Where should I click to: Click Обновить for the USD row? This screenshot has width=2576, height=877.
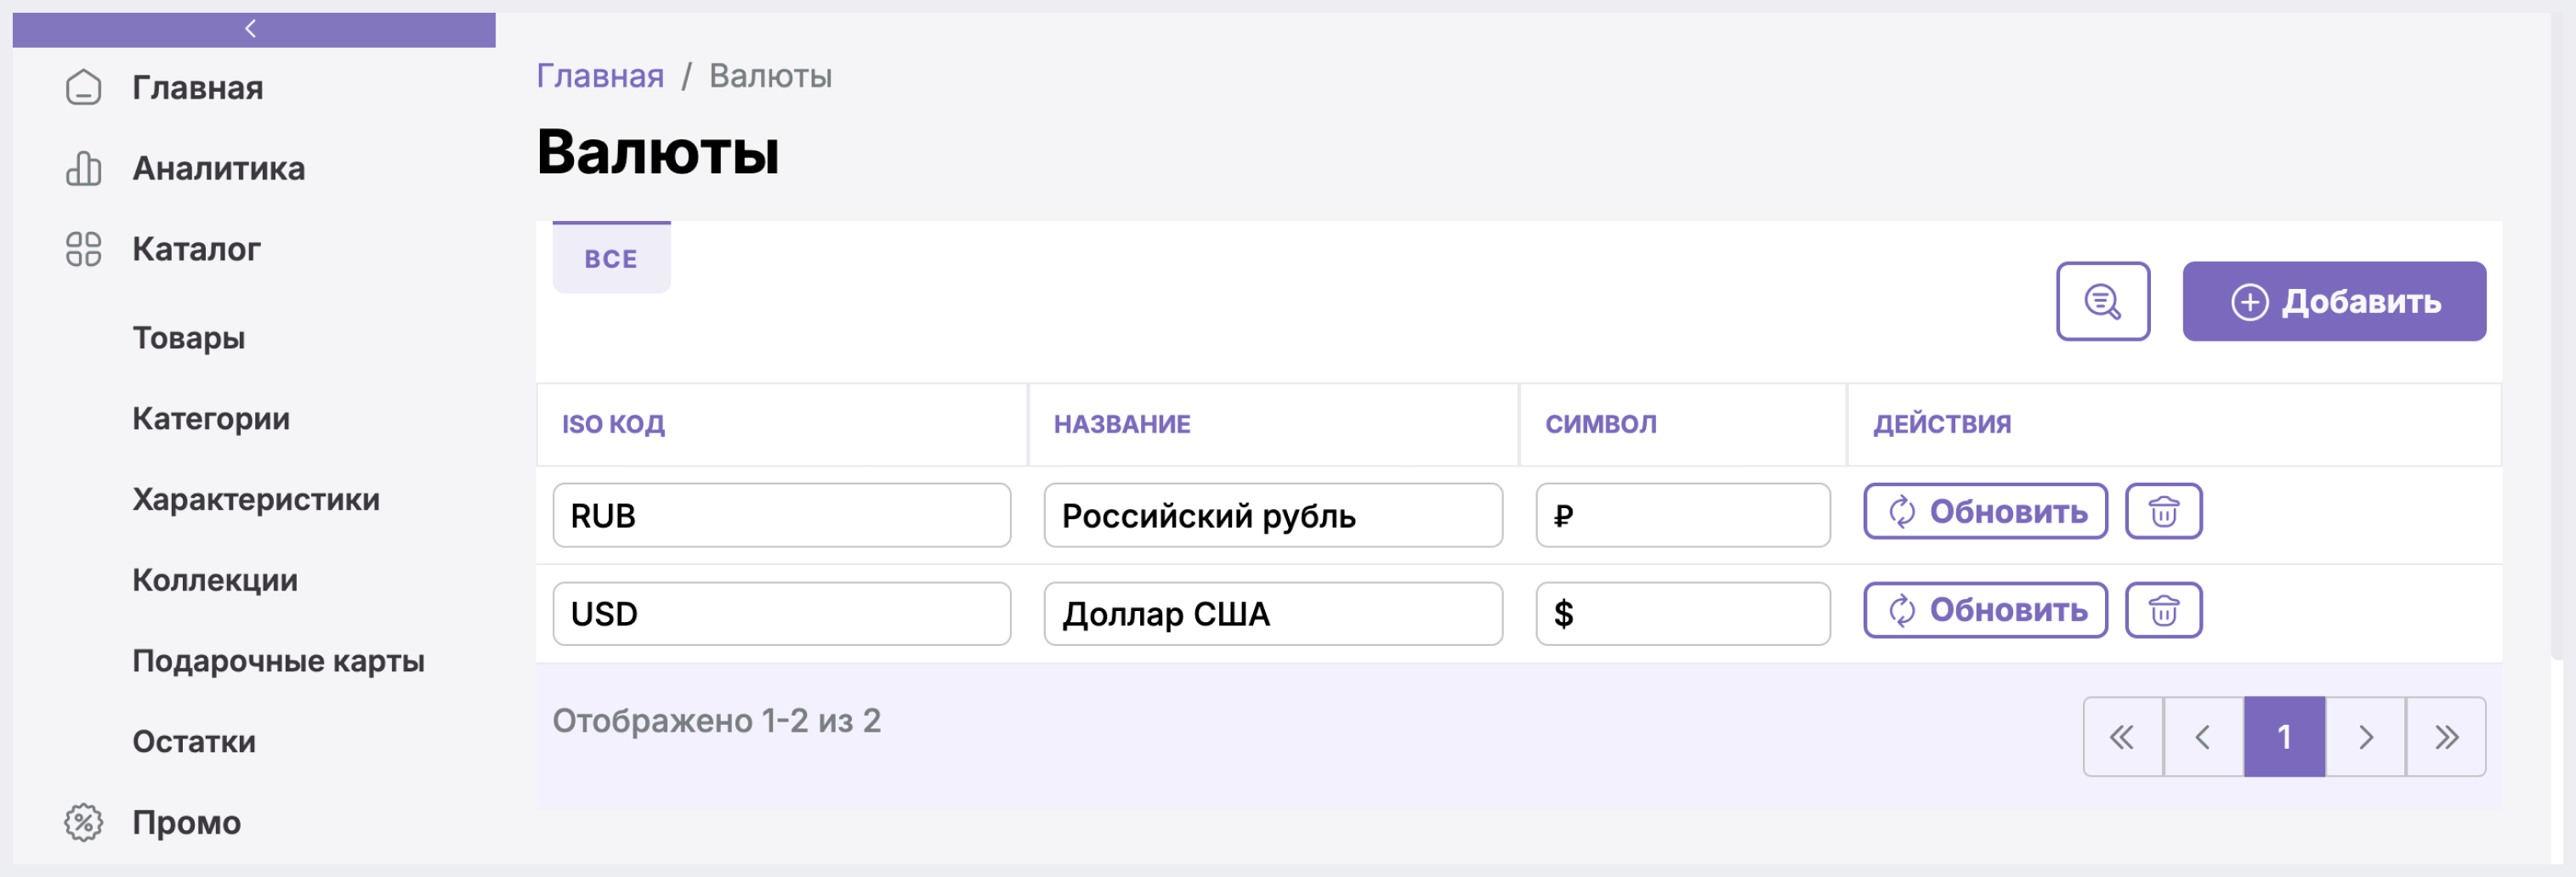pyautogui.click(x=1985, y=610)
